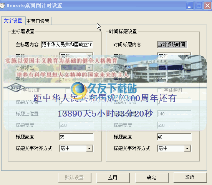The width and height of the screenshot is (212, 185).
Task: Switch to the 主窗口设置 tab
Action: 38,21
